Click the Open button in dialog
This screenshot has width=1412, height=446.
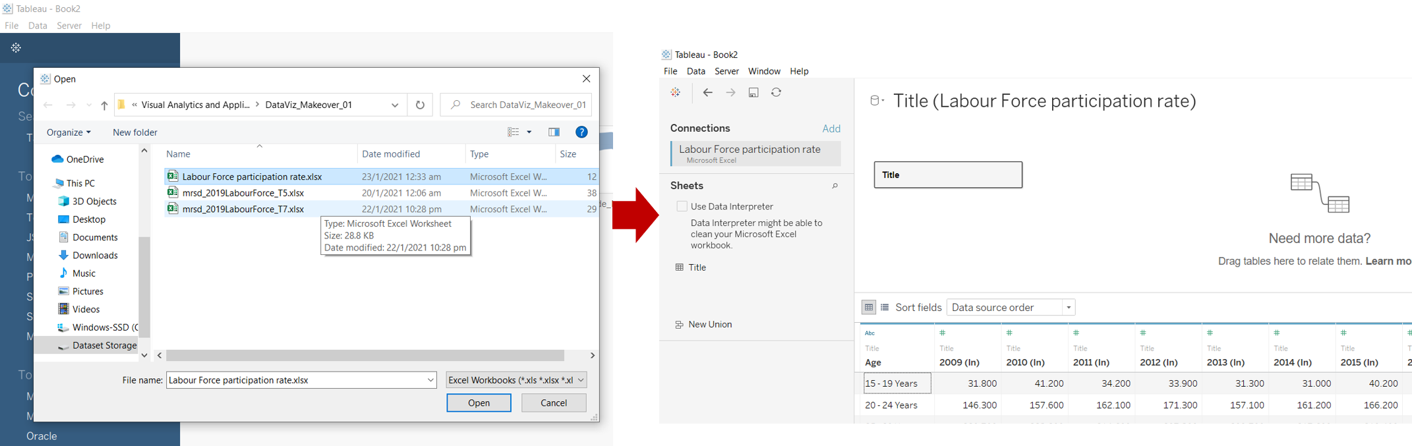[479, 403]
